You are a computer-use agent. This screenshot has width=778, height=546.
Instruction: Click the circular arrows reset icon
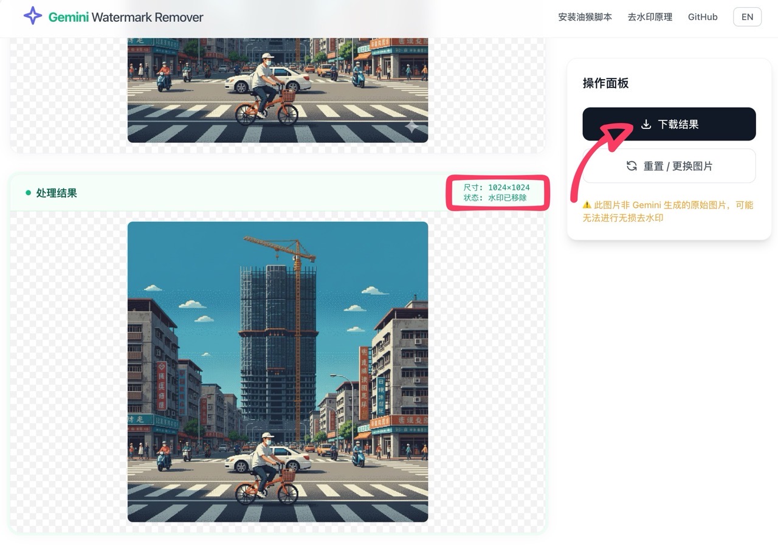[632, 166]
